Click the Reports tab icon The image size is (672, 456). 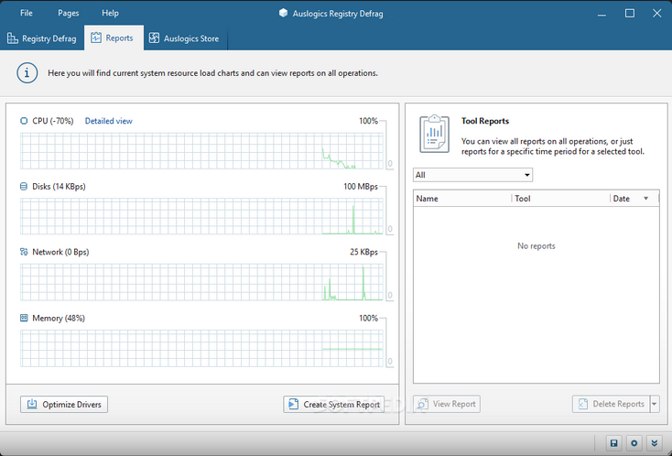96,38
